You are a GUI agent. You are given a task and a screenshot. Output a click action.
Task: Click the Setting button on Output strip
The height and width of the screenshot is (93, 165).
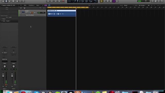pos(14,47)
